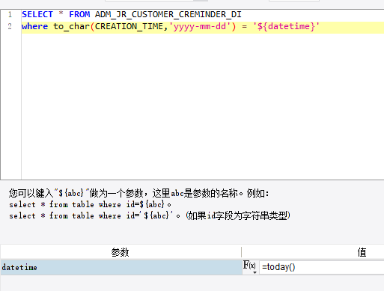
Task: Edit the =today() value field
Action: point(322,267)
